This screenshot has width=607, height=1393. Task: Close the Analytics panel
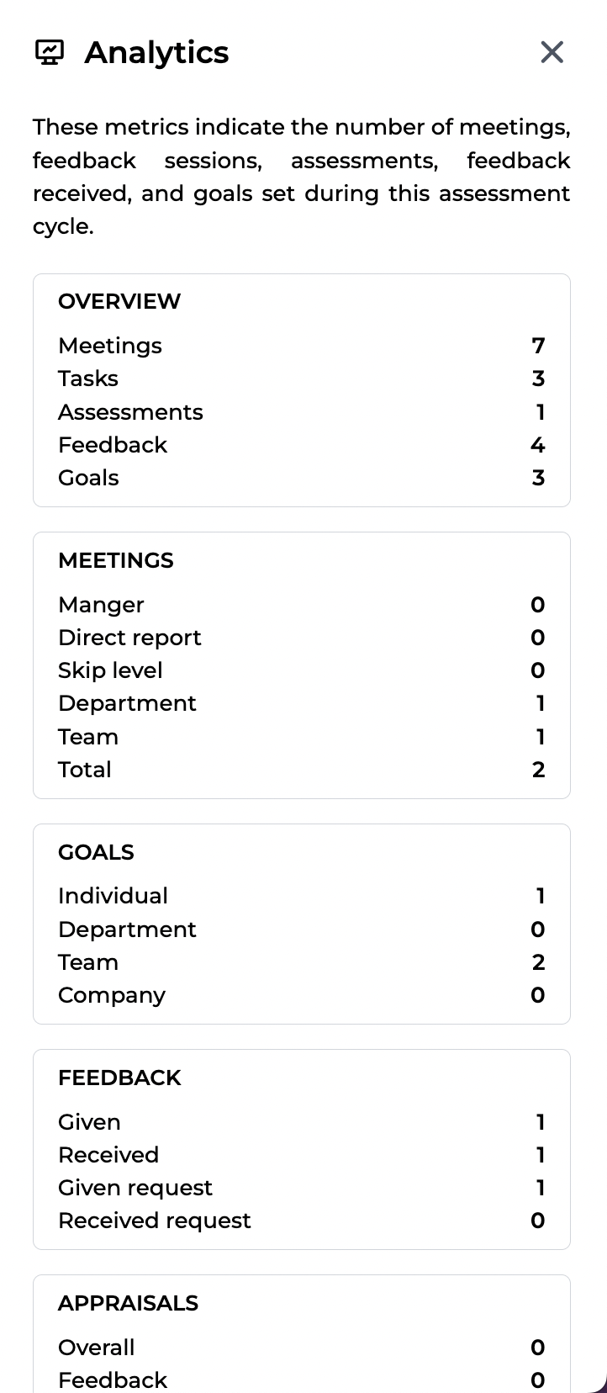click(552, 52)
